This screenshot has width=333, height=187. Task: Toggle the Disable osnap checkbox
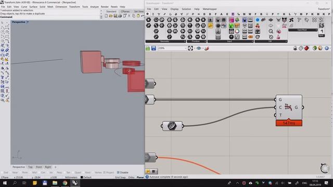118,172
